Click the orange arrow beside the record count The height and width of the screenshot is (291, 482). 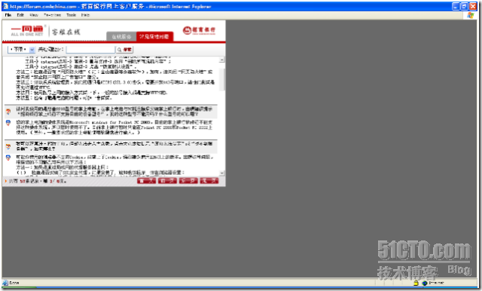5,181
